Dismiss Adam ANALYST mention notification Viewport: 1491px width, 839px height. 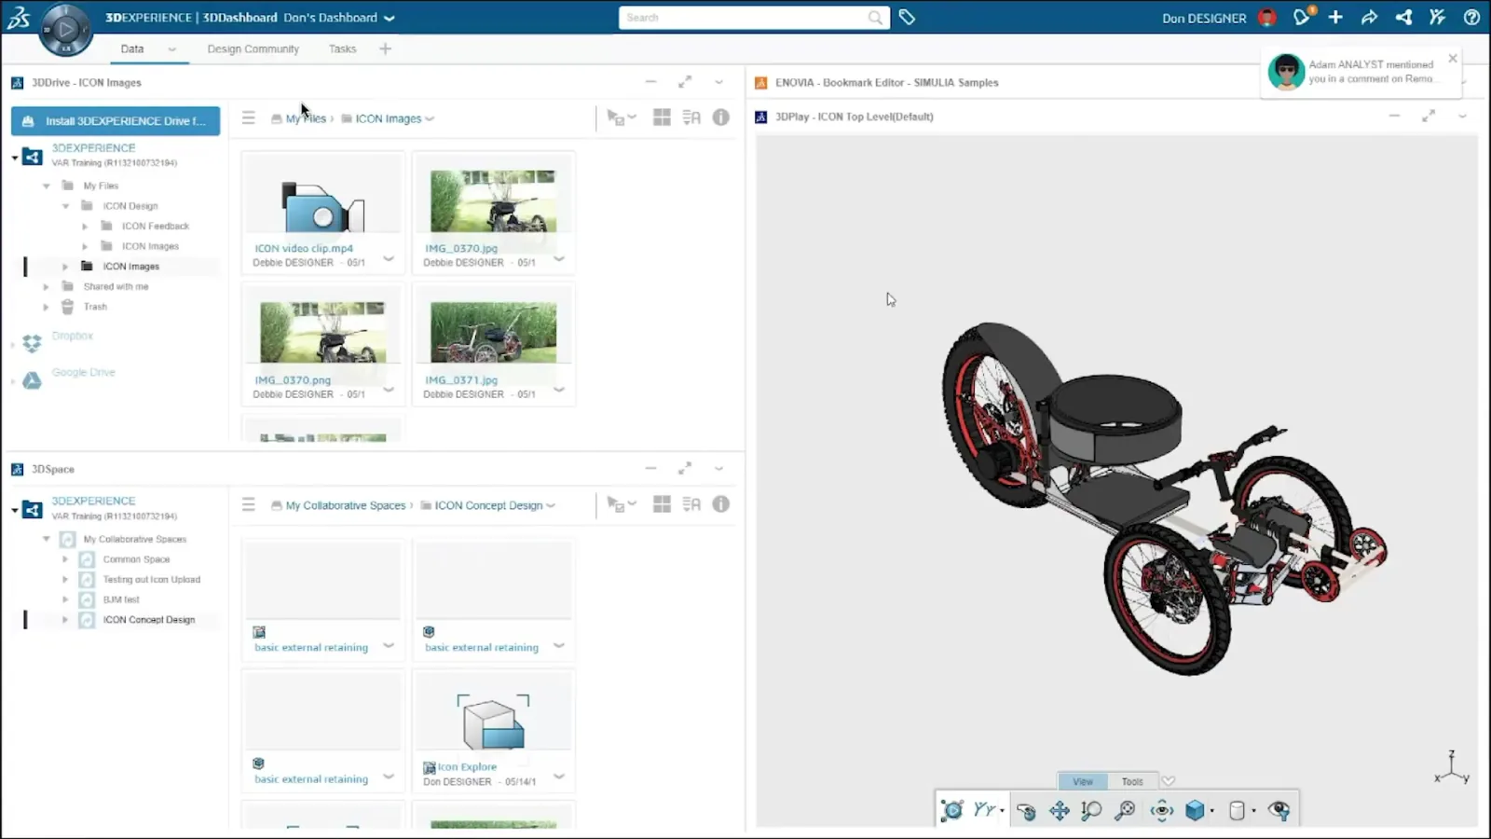point(1452,58)
